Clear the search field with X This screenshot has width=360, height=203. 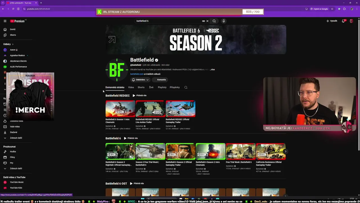point(208,21)
